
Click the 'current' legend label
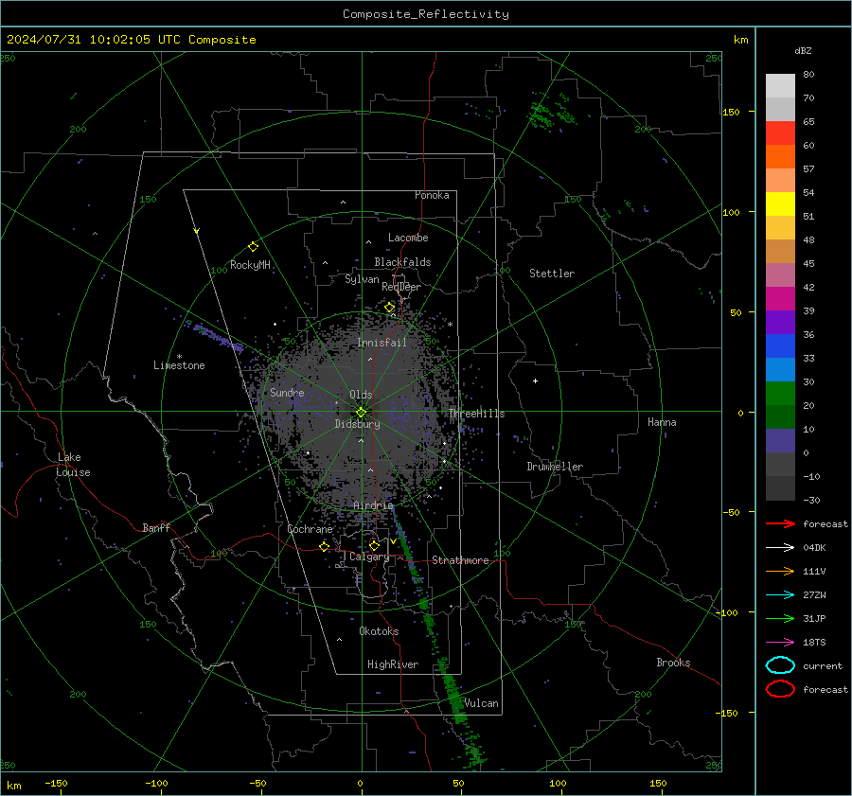tap(823, 665)
